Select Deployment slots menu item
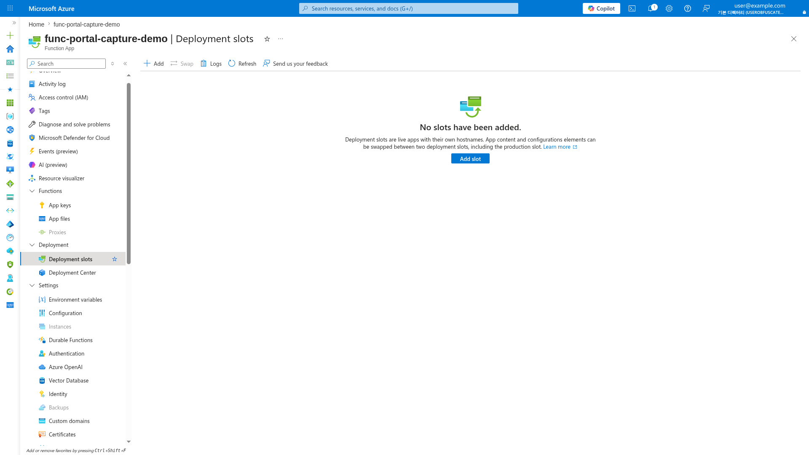 pos(73,259)
